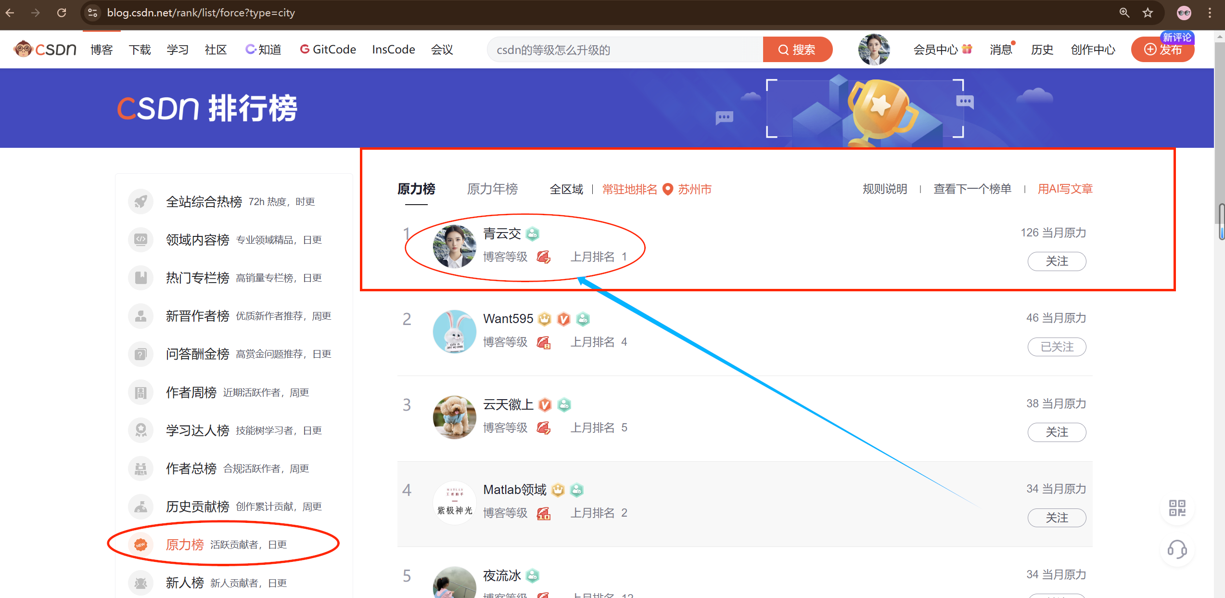This screenshot has width=1225, height=598.
Task: Open 云天徽上's dog avatar
Action: (454, 417)
